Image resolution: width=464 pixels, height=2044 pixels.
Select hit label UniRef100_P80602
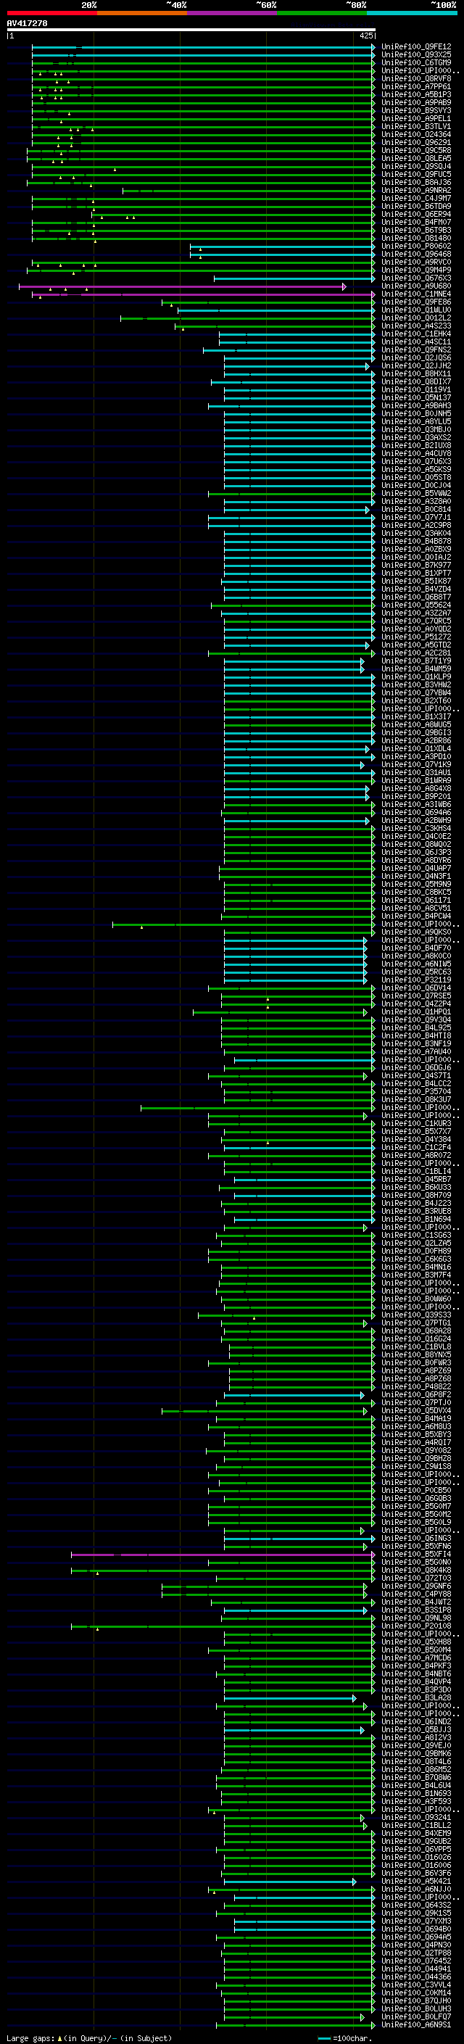tap(416, 246)
